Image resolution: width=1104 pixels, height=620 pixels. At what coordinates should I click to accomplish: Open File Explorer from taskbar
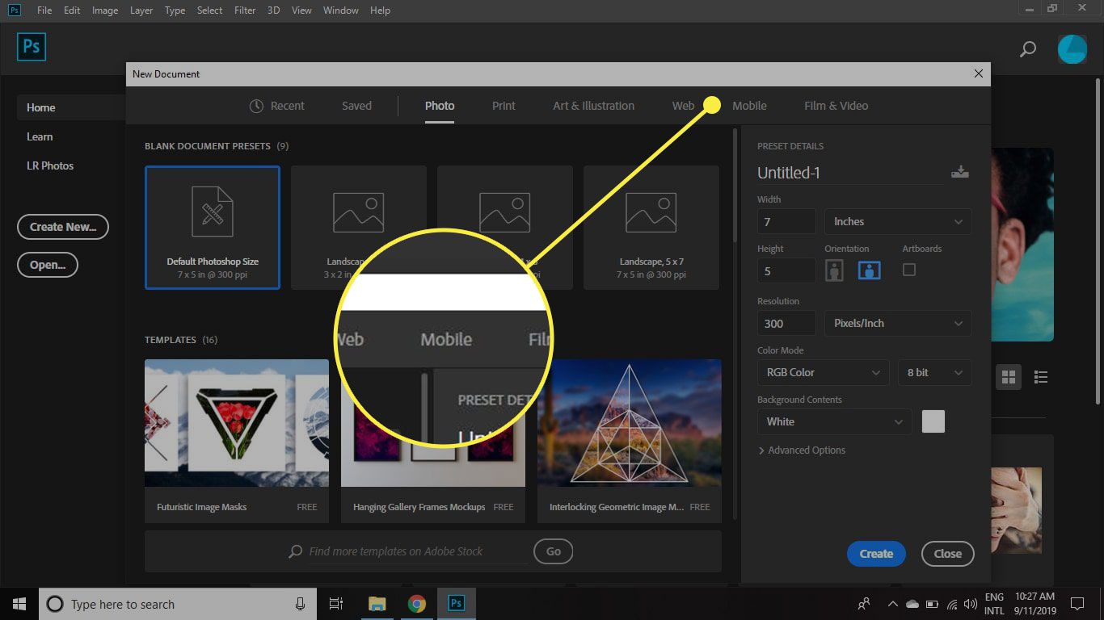click(x=377, y=604)
